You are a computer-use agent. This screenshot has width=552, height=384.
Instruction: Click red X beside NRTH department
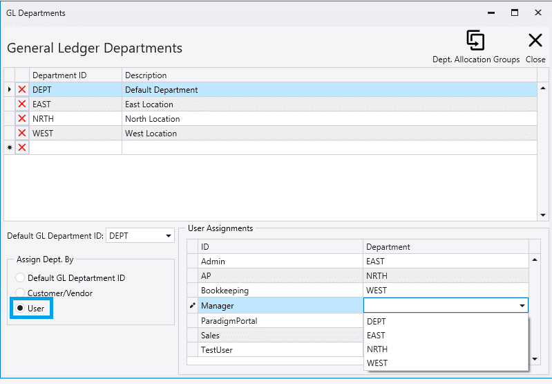[x=22, y=119]
